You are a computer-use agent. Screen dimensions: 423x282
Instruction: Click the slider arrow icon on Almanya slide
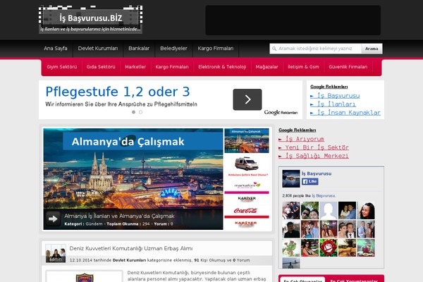coord(53,219)
